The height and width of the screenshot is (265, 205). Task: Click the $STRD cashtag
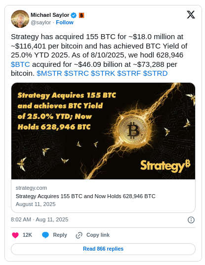click(x=155, y=73)
